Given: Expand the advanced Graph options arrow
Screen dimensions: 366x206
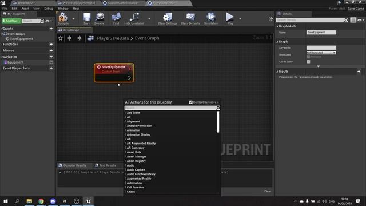Looking at the screenshot, I should tap(319, 66).
